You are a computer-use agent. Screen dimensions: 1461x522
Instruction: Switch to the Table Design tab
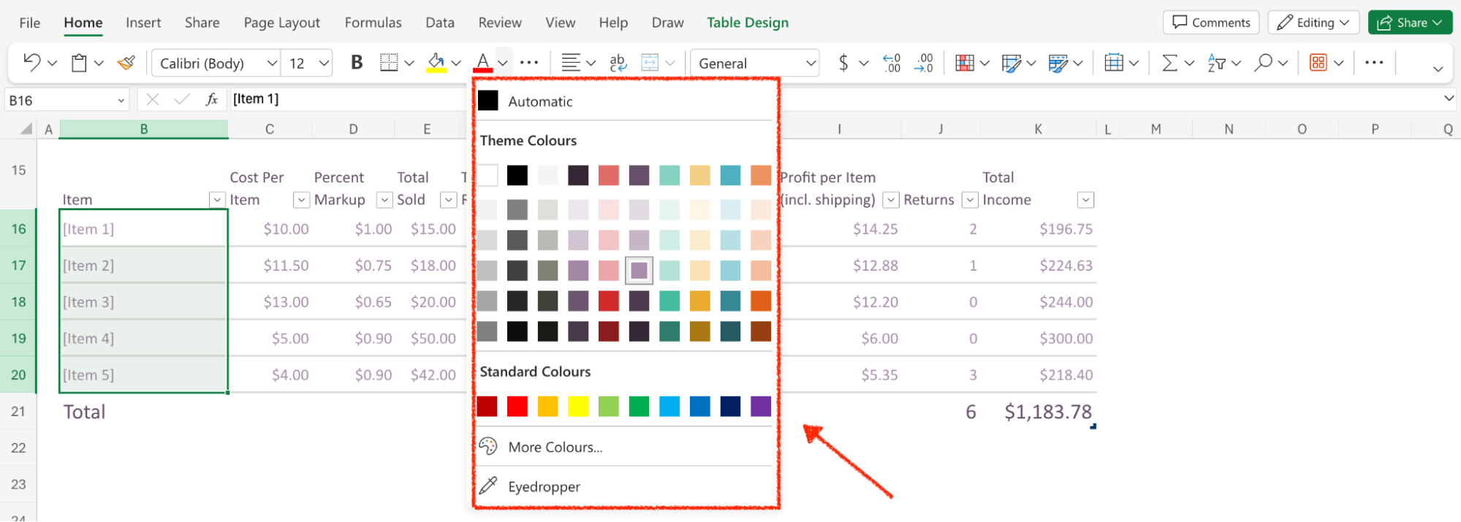[747, 23]
